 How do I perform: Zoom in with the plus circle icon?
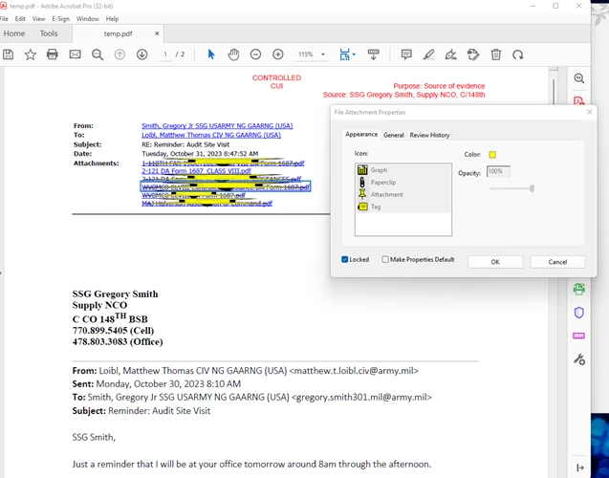277,54
